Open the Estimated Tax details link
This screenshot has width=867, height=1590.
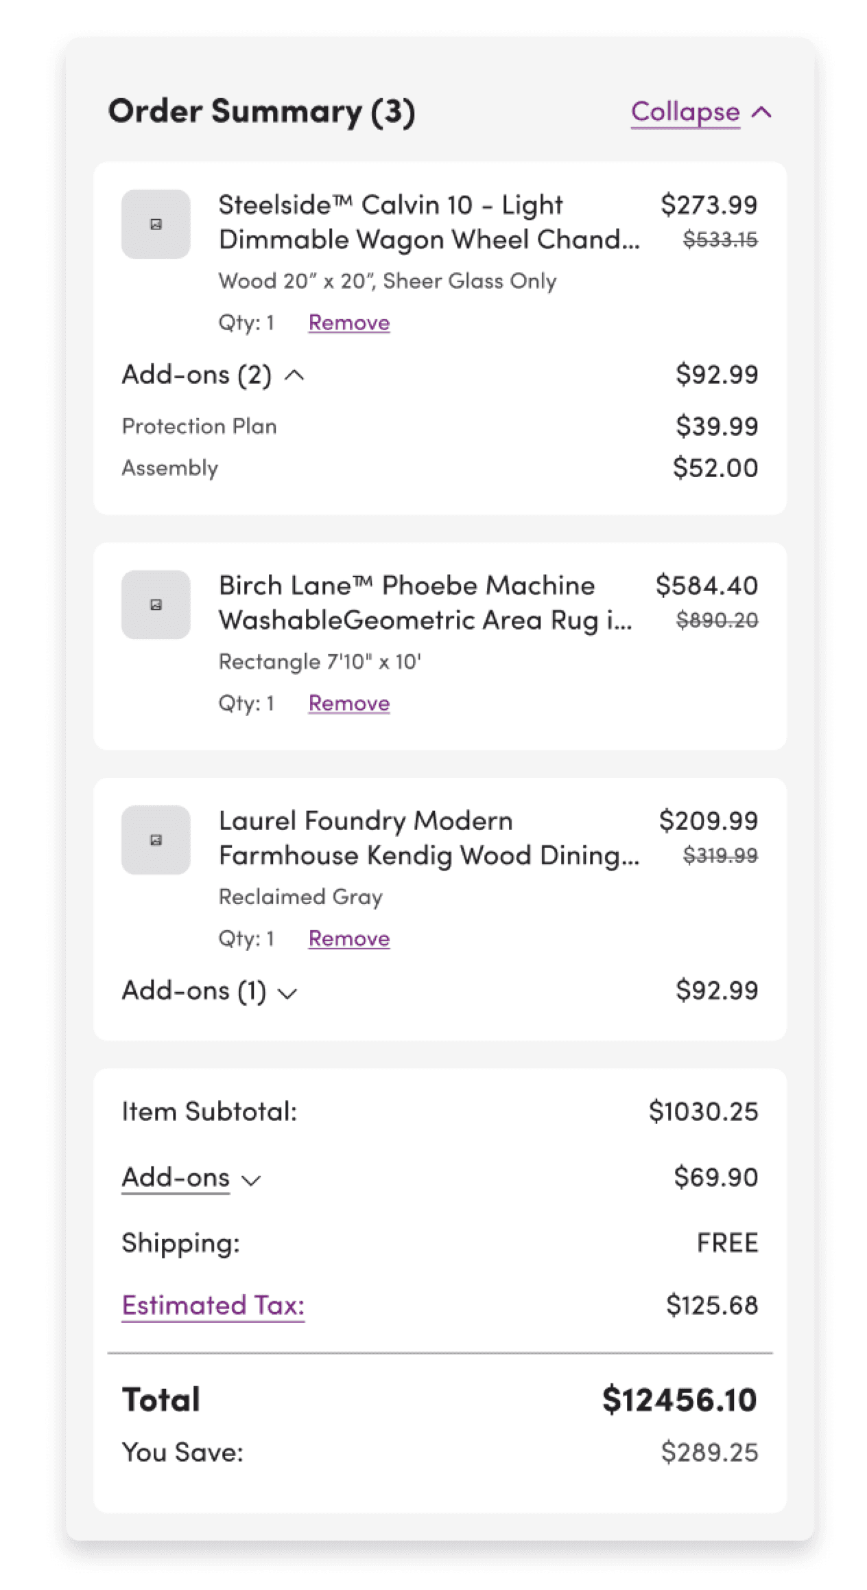[x=213, y=1305]
